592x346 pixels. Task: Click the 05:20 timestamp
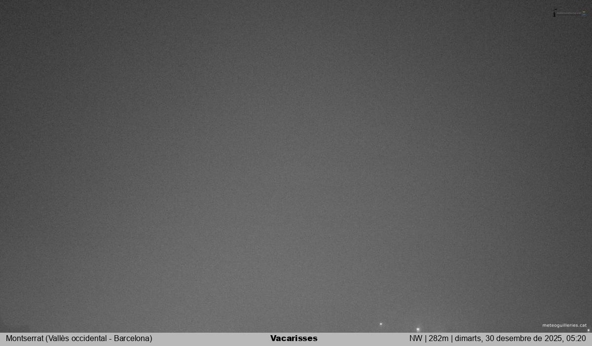(576, 339)
